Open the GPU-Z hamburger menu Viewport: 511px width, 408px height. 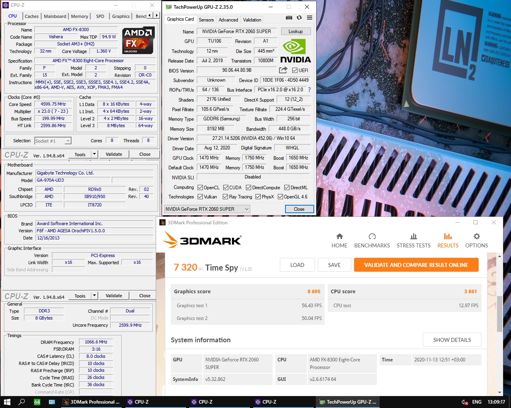tap(309, 18)
